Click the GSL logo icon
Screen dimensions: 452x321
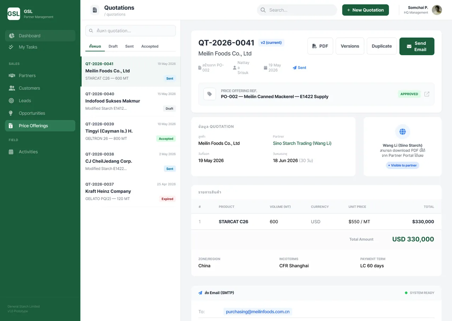point(14,14)
